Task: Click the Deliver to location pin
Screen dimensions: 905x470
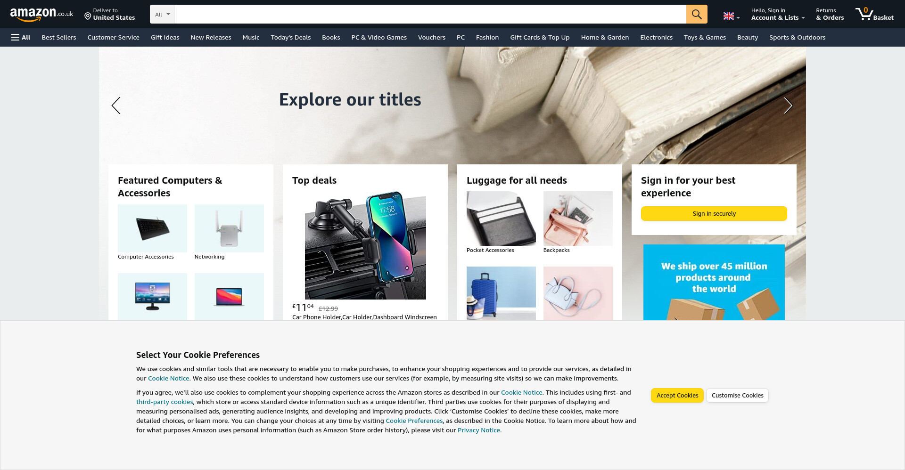Action: [88, 16]
